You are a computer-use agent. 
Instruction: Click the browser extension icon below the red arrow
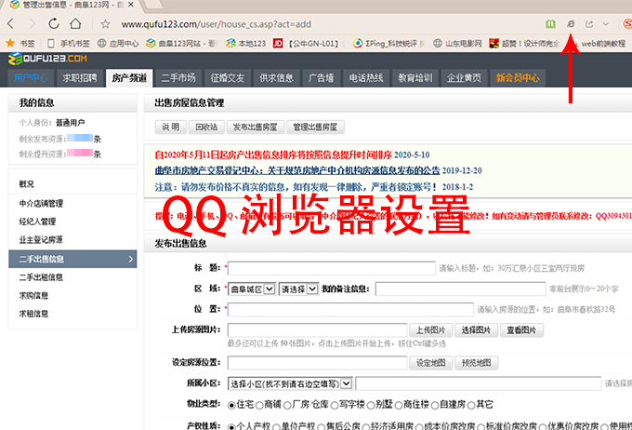571,22
